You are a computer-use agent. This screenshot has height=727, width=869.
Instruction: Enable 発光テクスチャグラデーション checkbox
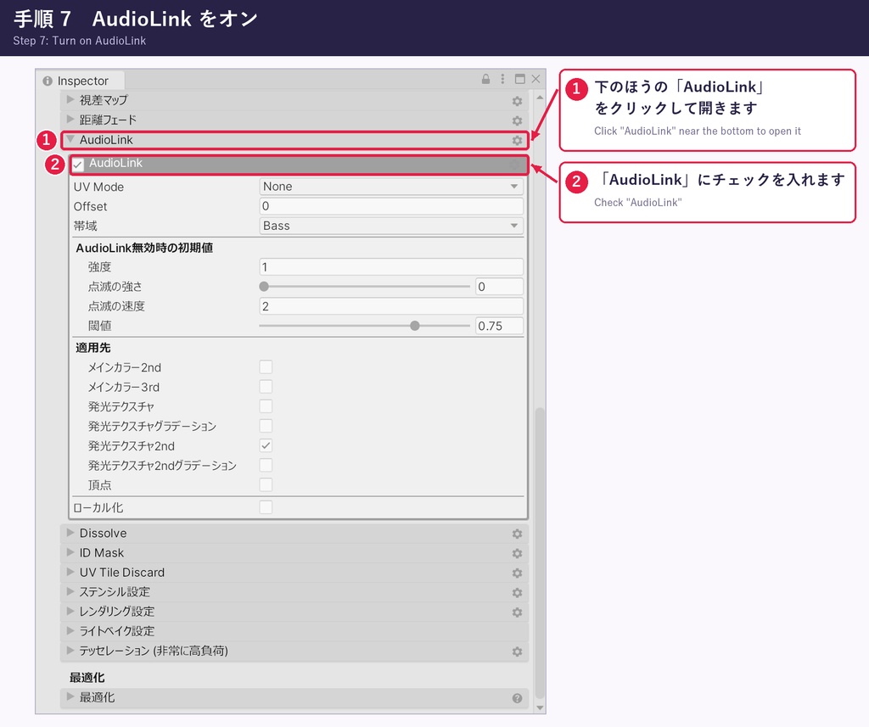(266, 426)
